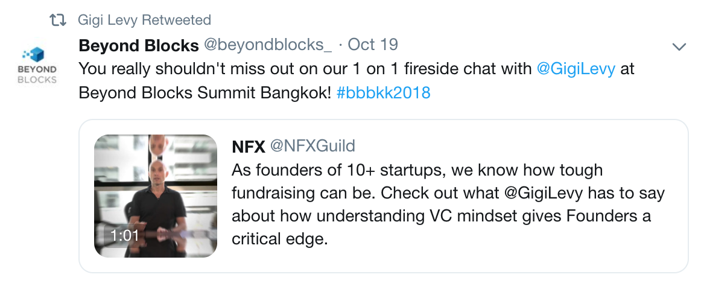This screenshot has width=701, height=286.
Task: Open the #bbbkk2018 hashtag
Action: [x=383, y=93]
